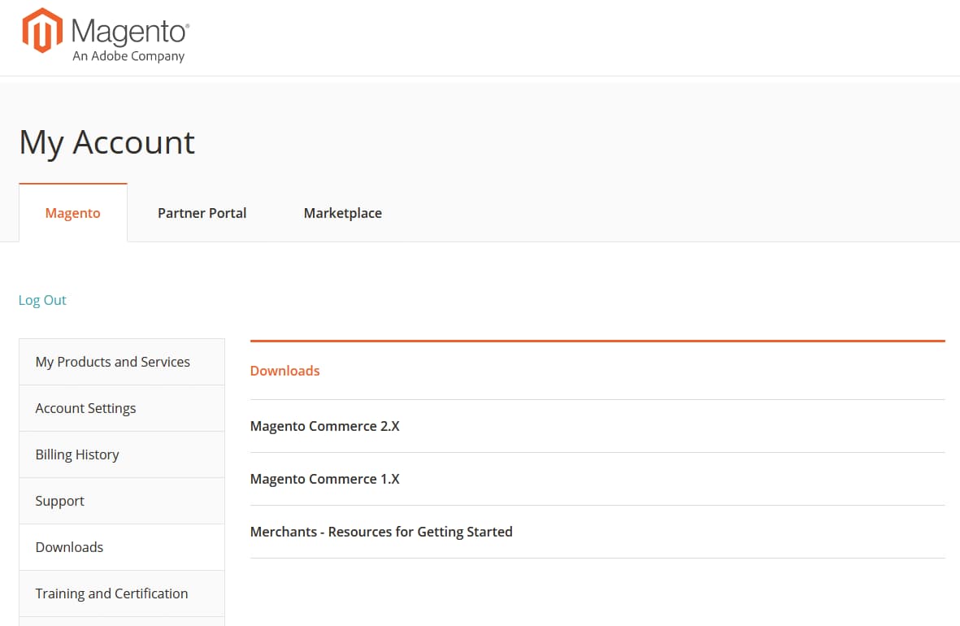960x626 pixels.
Task: Click the Log Out link
Action: 42,300
